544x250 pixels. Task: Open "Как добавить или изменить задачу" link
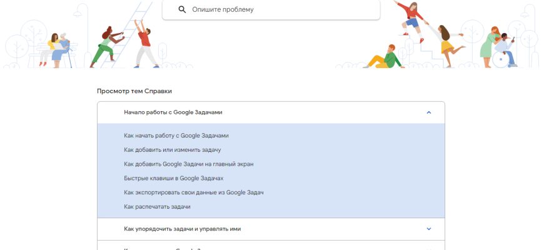[x=173, y=150]
